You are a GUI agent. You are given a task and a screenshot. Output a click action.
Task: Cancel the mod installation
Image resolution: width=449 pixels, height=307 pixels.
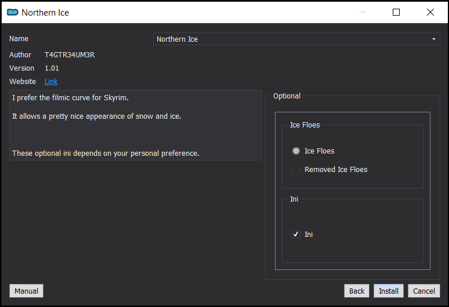pos(424,291)
